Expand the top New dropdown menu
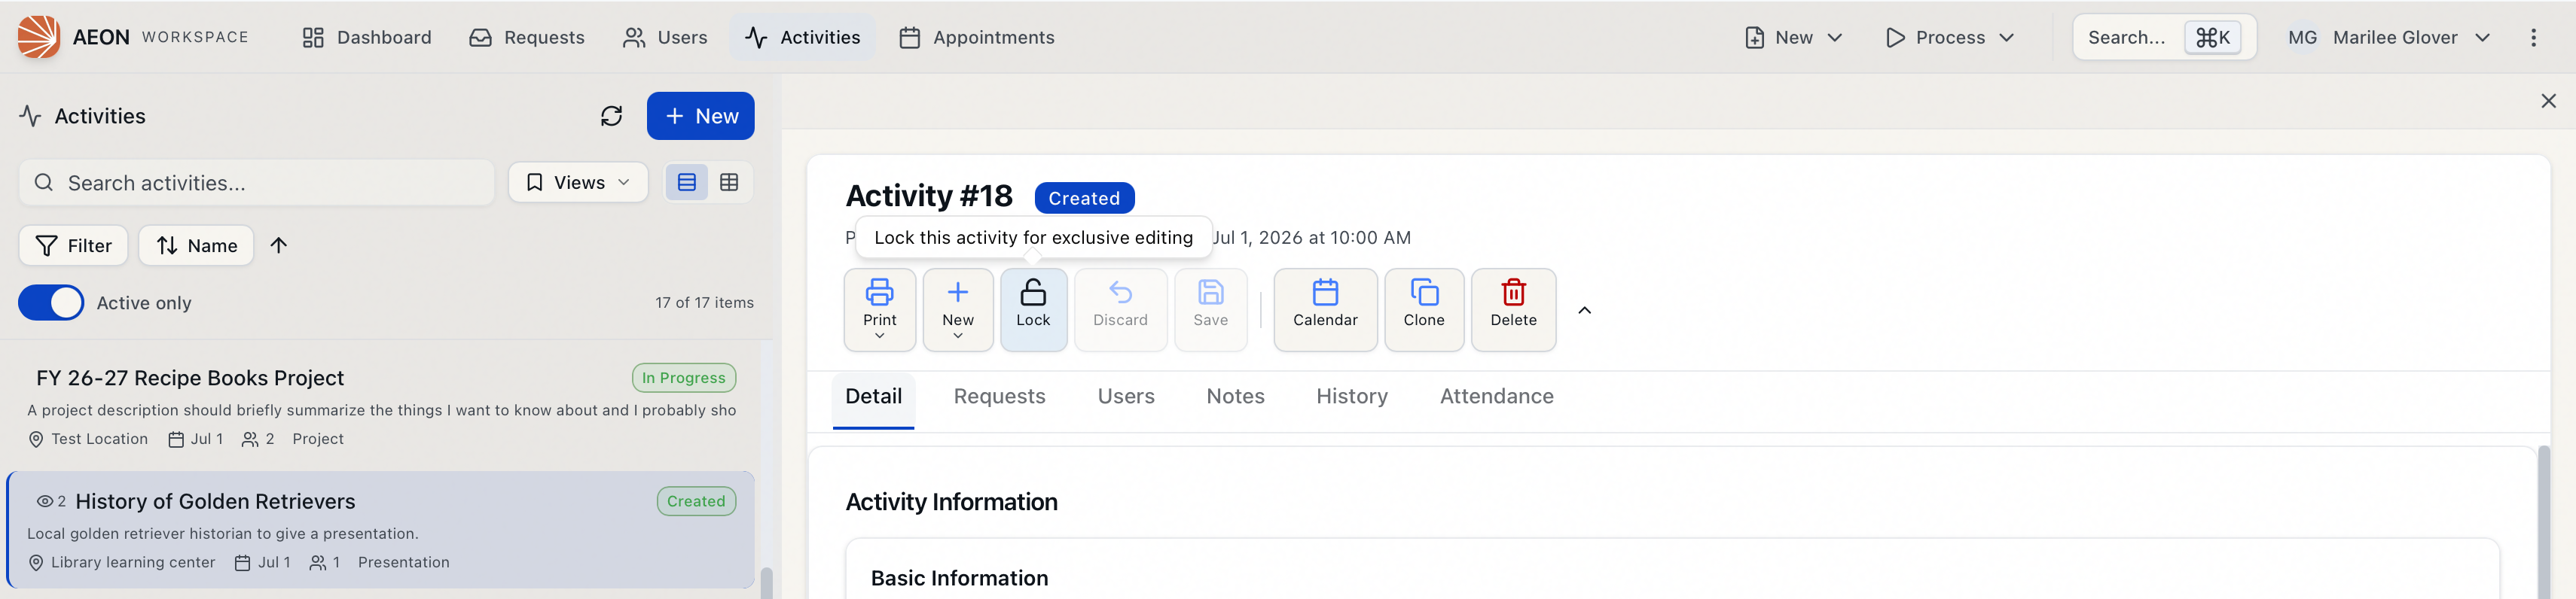 point(1793,37)
